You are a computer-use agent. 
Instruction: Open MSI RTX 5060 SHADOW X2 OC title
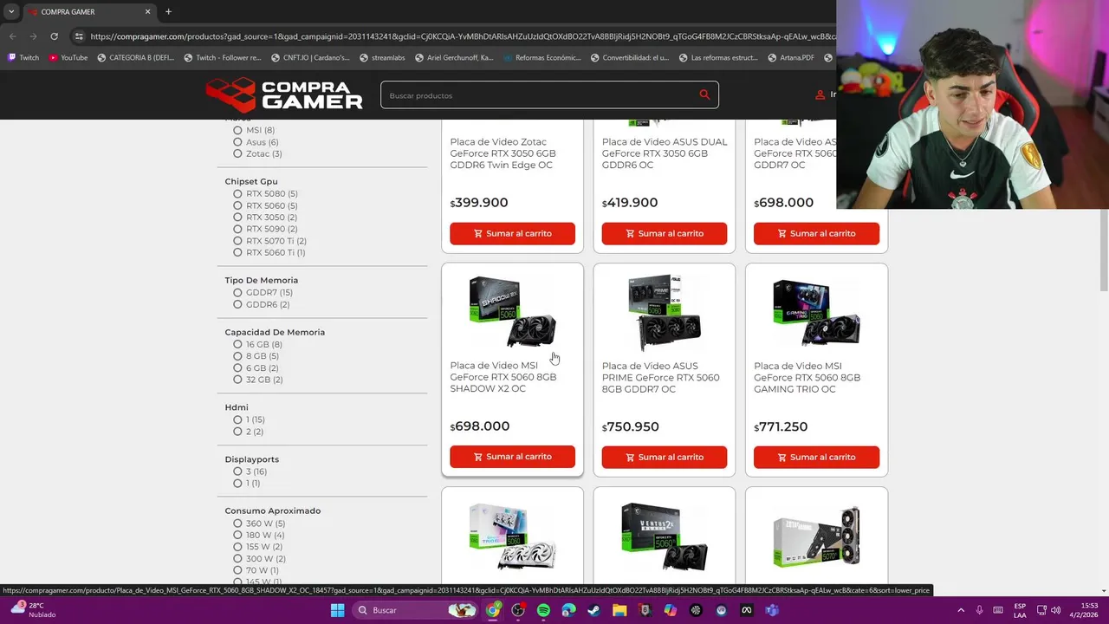pos(503,377)
